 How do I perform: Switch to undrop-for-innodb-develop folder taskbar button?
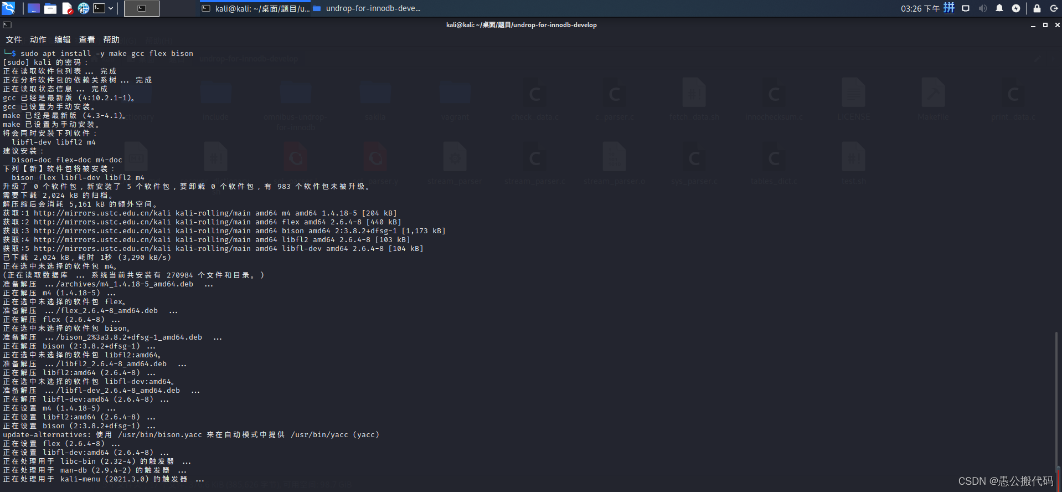tap(367, 8)
